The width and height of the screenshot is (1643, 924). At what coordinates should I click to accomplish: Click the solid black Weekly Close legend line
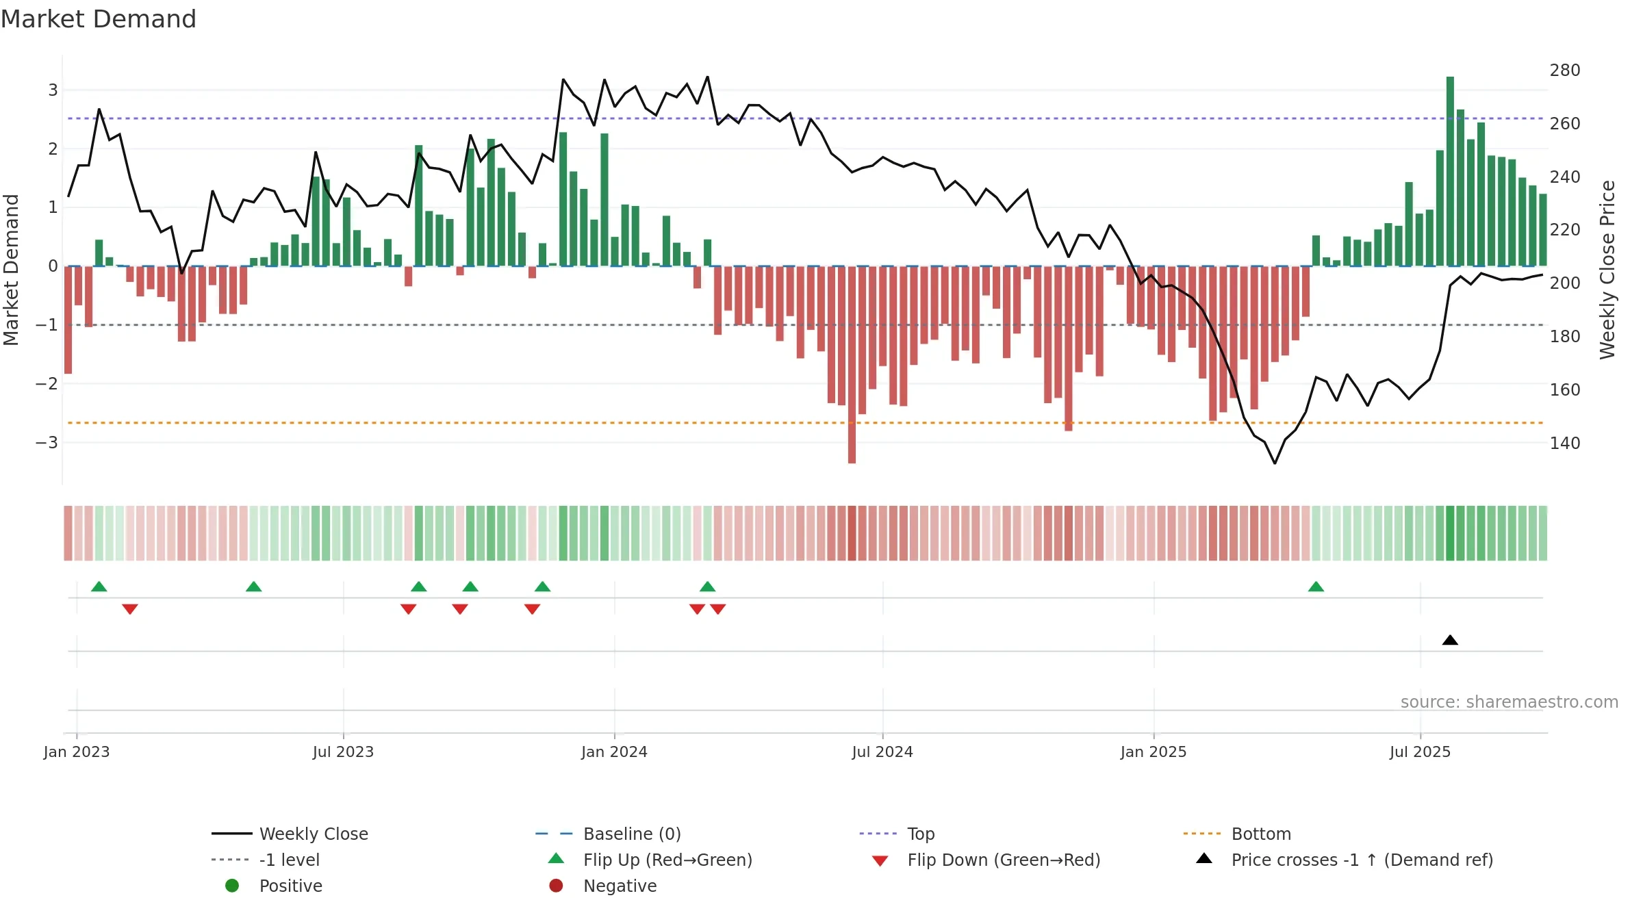pos(232,834)
